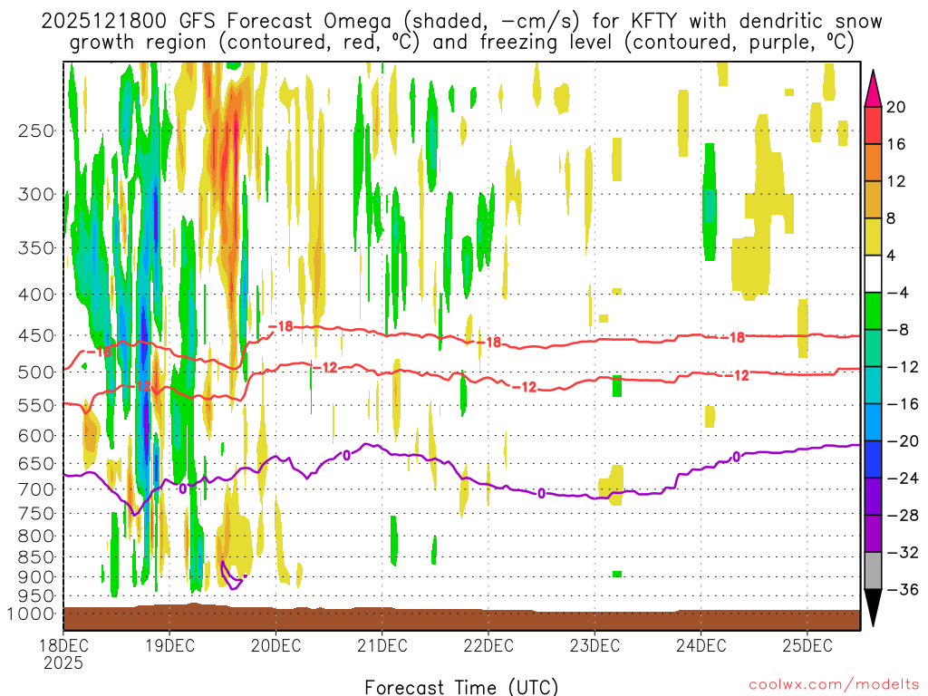928x696 pixels.
Task: Click the black lower arrow of colorbar
Action: (873, 607)
